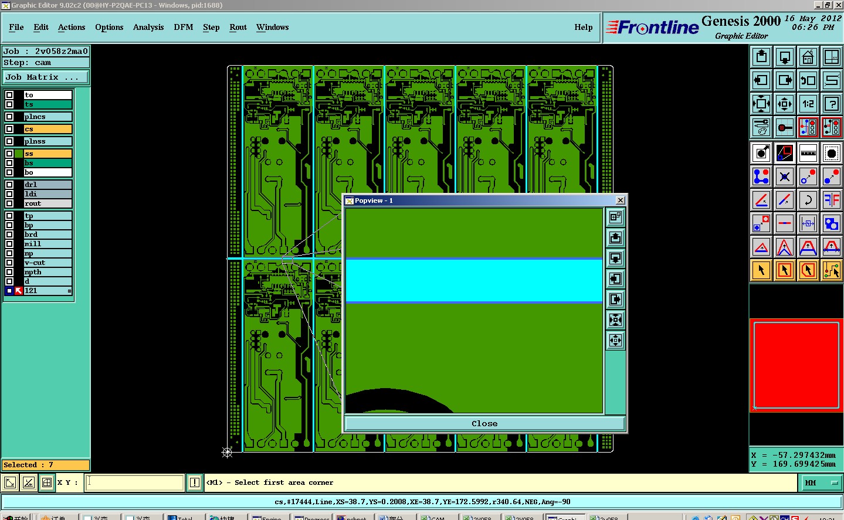Select the plnss layer name
Screen dimensions: 844x520
(48, 141)
